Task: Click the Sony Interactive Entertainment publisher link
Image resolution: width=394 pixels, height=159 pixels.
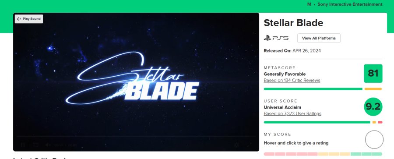Action: (x=350, y=4)
